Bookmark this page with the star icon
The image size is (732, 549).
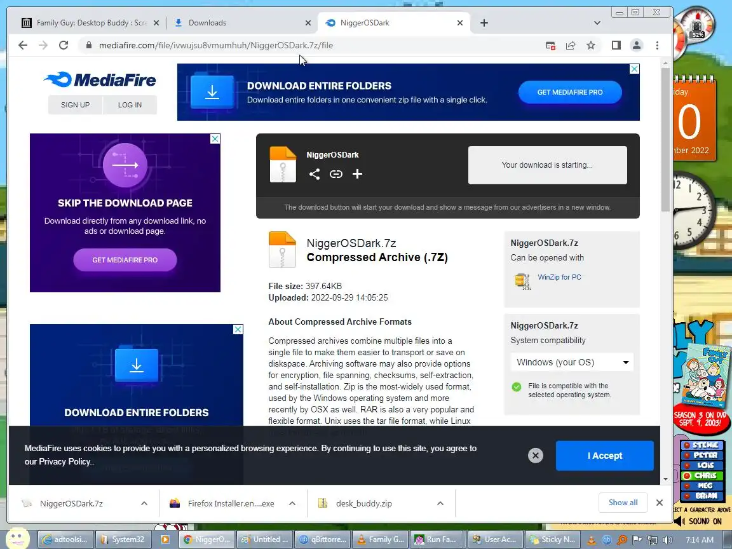pyautogui.click(x=591, y=45)
